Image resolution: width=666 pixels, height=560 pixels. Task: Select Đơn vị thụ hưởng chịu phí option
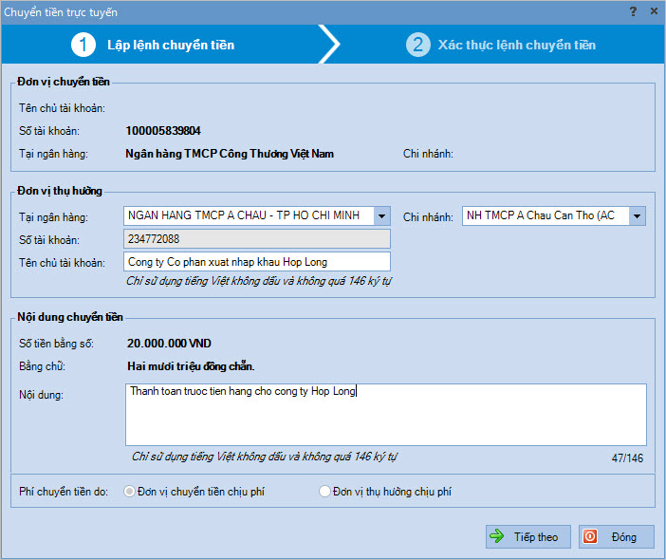pyautogui.click(x=325, y=492)
